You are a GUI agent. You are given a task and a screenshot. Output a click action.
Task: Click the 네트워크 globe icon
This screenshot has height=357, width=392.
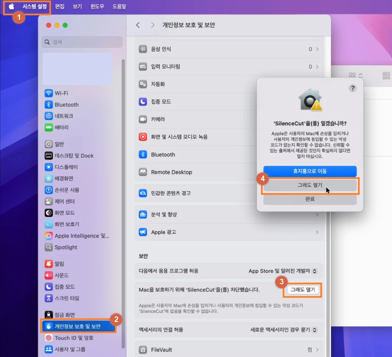49,116
